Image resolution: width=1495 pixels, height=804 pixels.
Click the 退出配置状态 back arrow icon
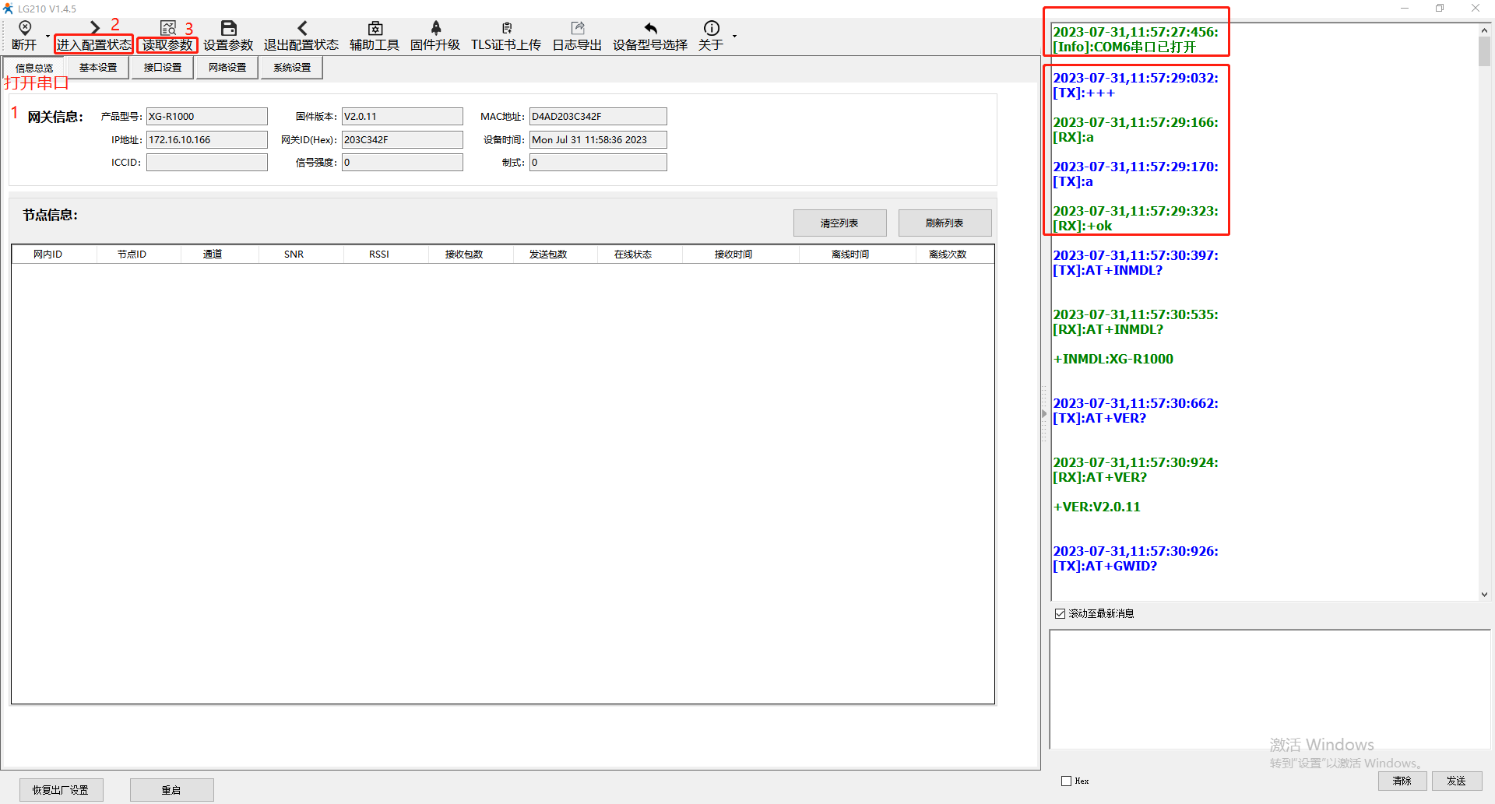[x=302, y=29]
